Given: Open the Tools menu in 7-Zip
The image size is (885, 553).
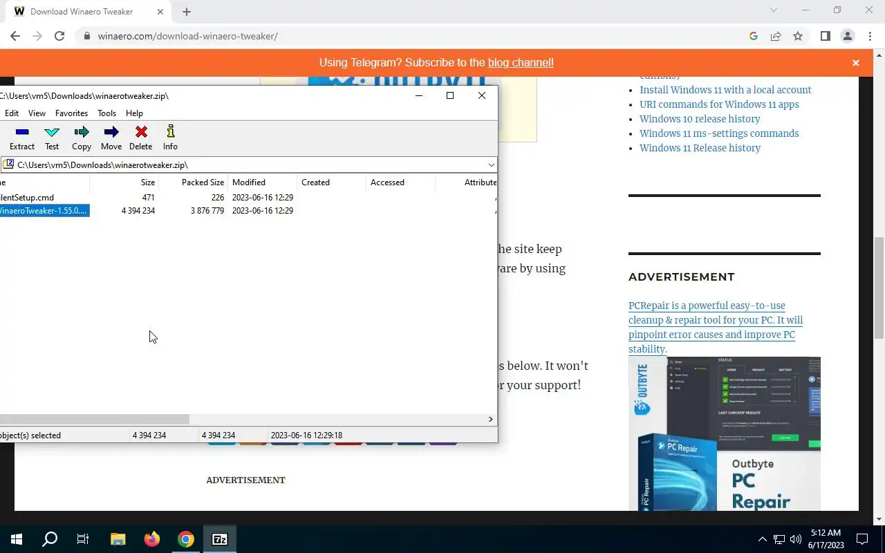Looking at the screenshot, I should click(106, 113).
